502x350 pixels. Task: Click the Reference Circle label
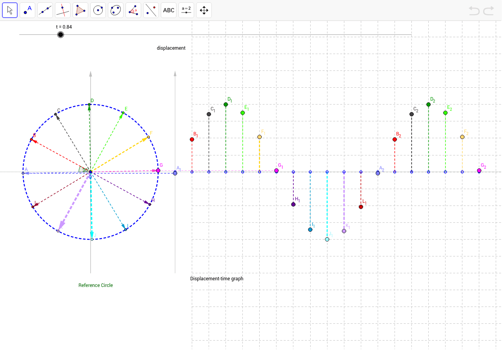tap(95, 285)
